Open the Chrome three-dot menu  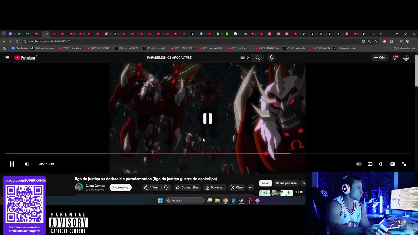click(414, 41)
